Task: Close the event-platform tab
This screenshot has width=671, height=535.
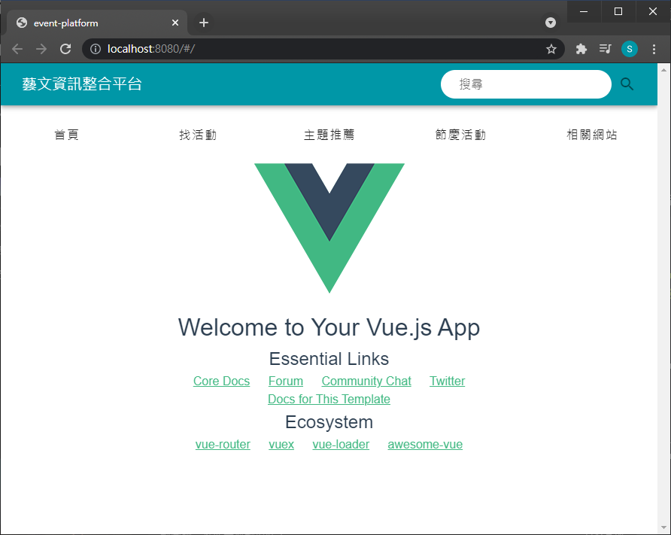Action: [x=175, y=23]
